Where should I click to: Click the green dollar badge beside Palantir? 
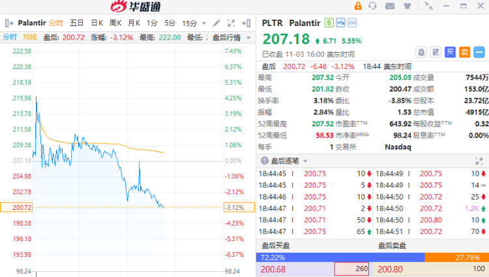pos(329,23)
